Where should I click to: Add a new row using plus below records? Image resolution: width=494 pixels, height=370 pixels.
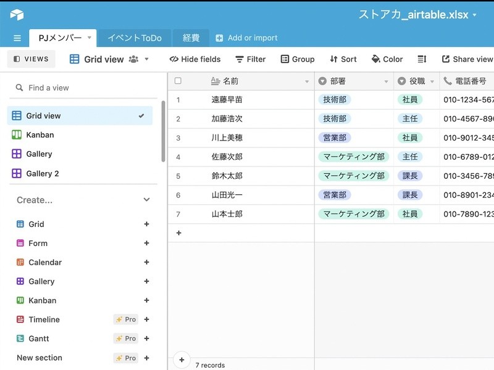click(x=178, y=233)
